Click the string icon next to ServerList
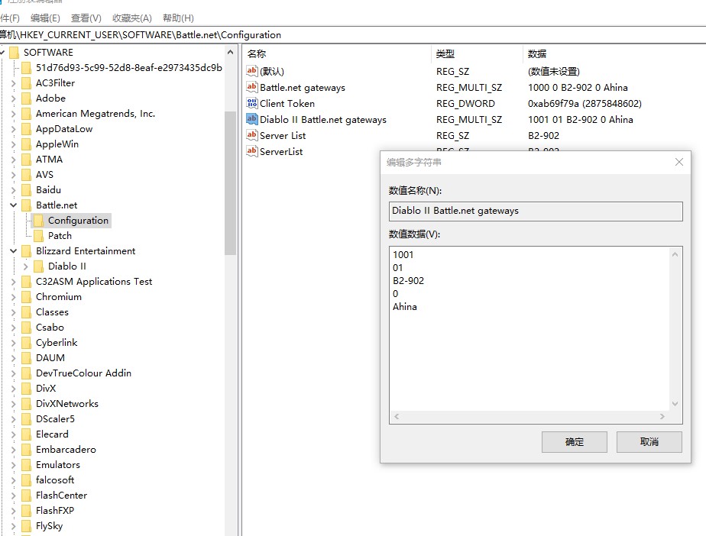 251,151
